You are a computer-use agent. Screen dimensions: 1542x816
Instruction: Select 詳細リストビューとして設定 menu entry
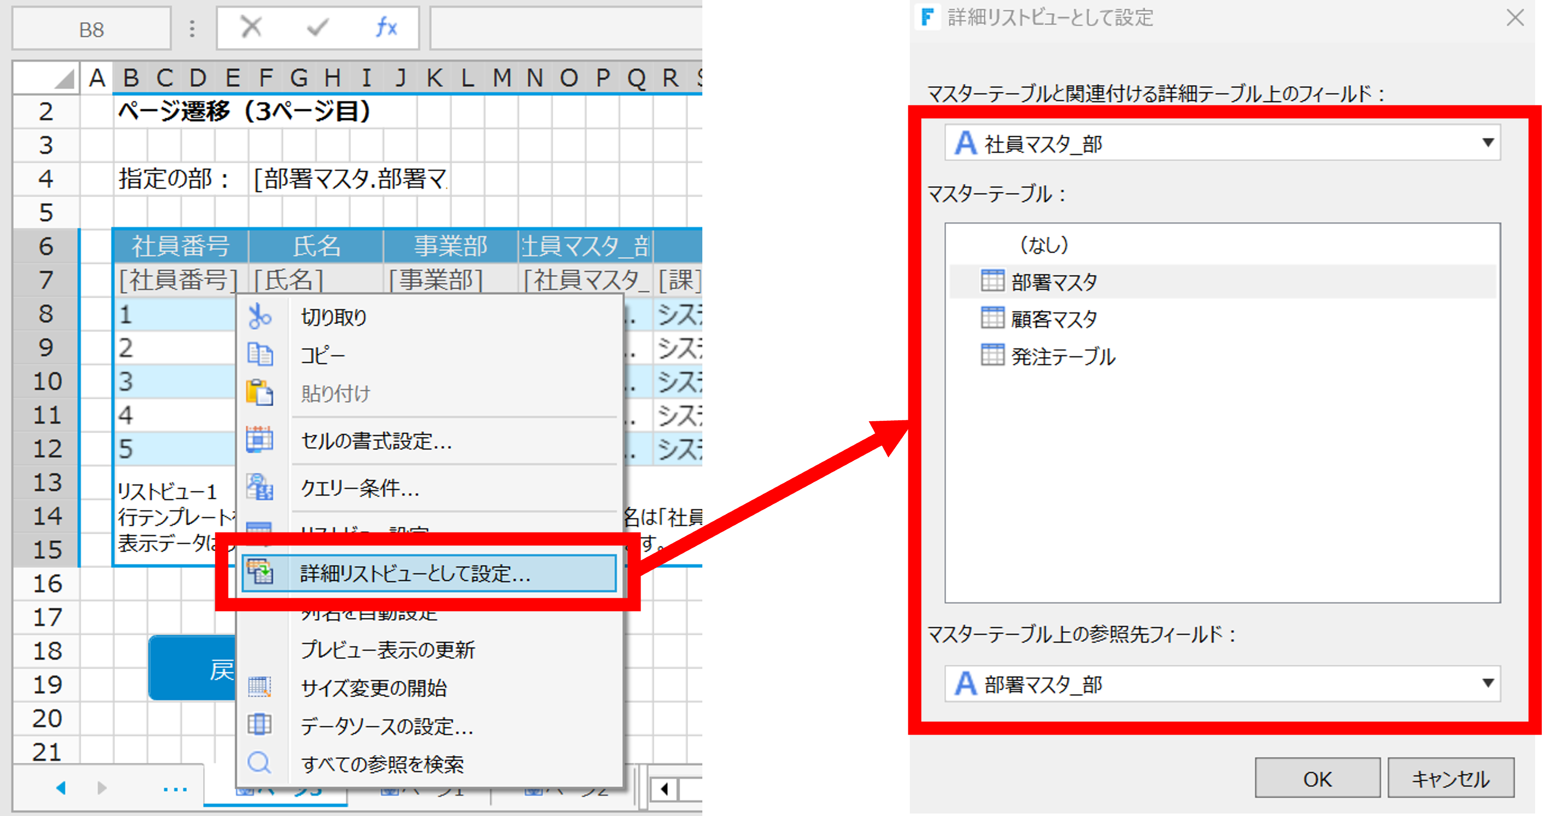coord(415,574)
